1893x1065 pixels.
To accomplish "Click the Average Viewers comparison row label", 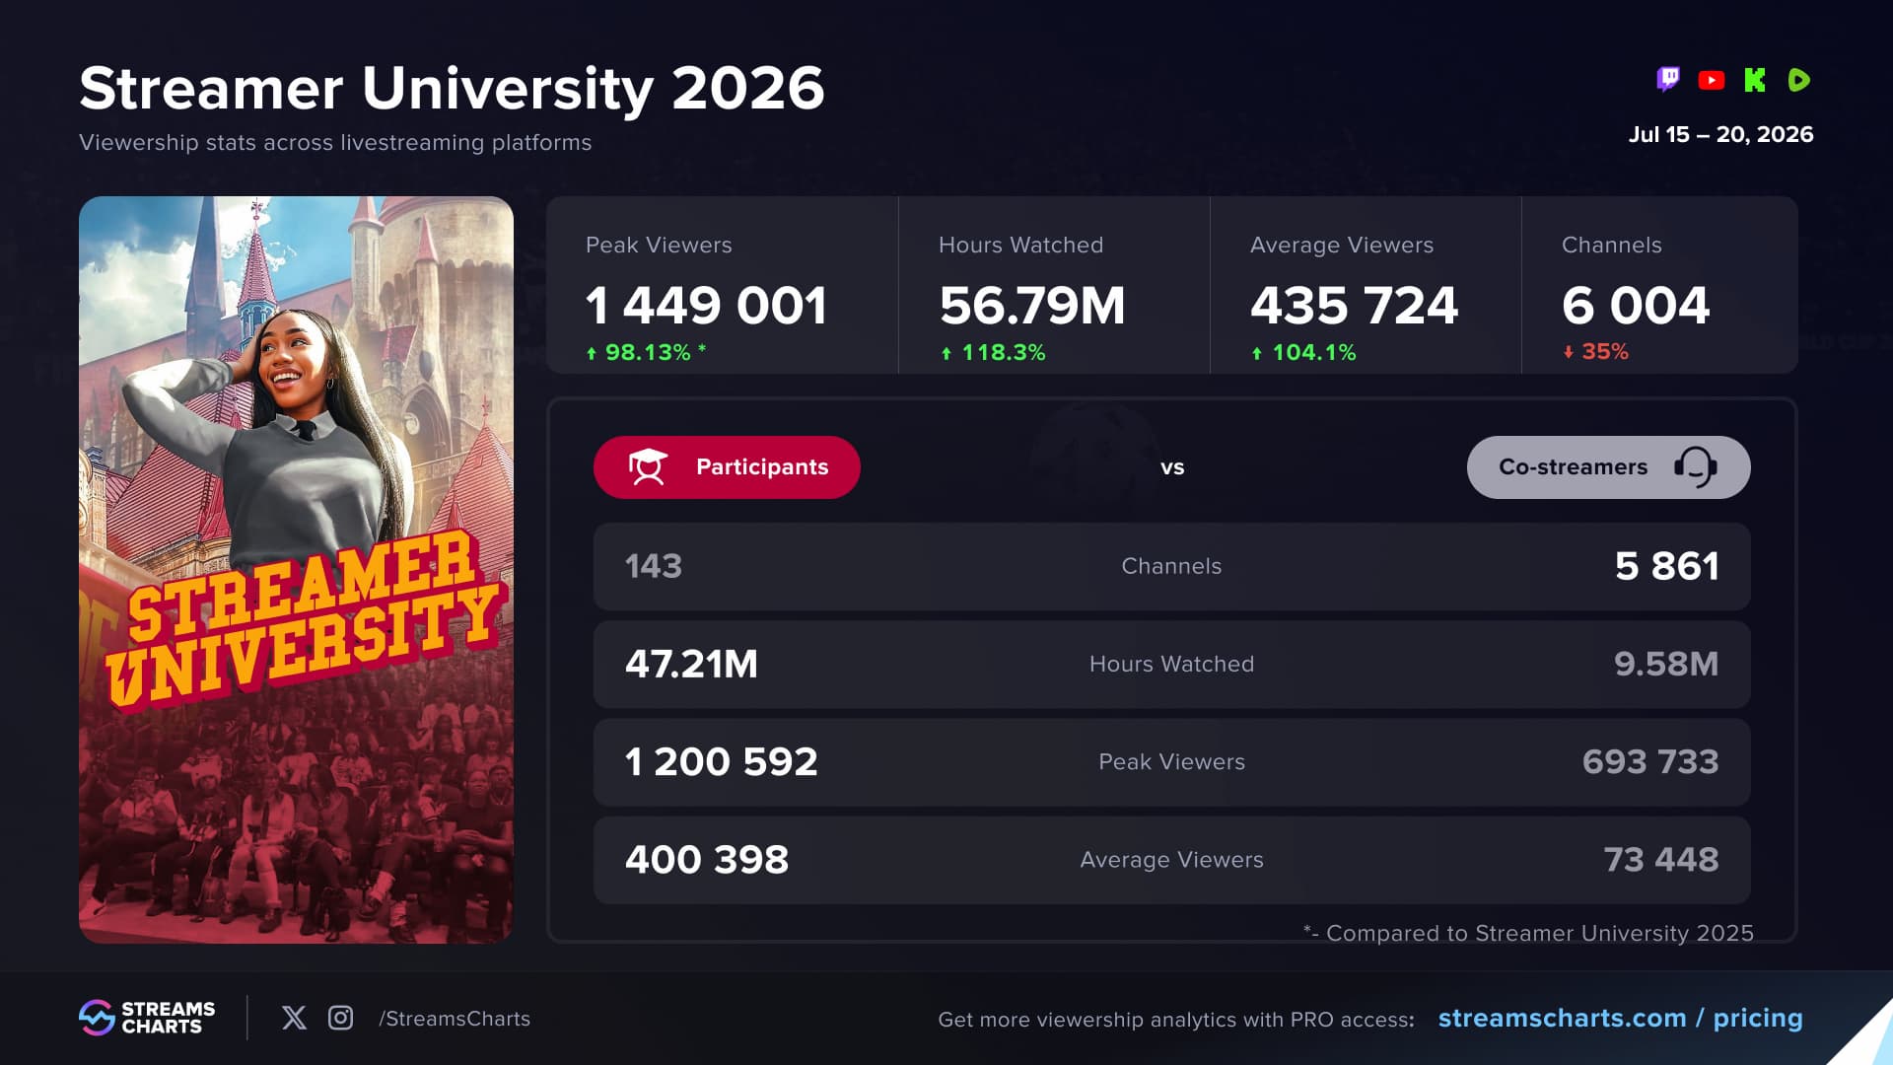I will tap(1171, 860).
